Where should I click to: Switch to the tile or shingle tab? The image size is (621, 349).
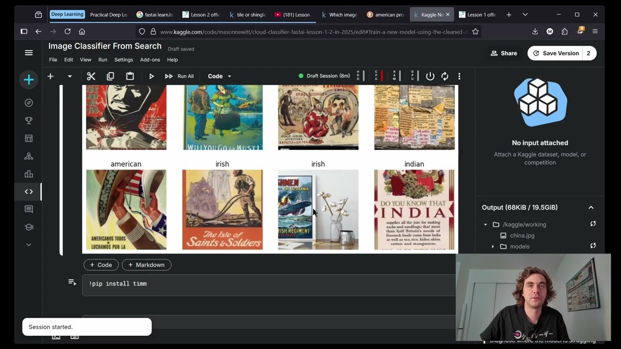[247, 15]
